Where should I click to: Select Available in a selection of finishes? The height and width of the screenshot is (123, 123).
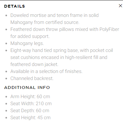click(x=46, y=71)
